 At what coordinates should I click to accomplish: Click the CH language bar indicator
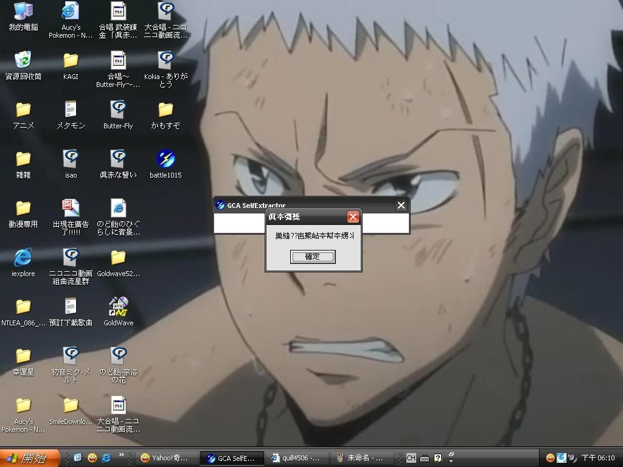coord(411,458)
